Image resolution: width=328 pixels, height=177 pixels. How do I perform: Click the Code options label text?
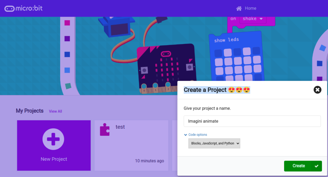pyautogui.click(x=198, y=135)
